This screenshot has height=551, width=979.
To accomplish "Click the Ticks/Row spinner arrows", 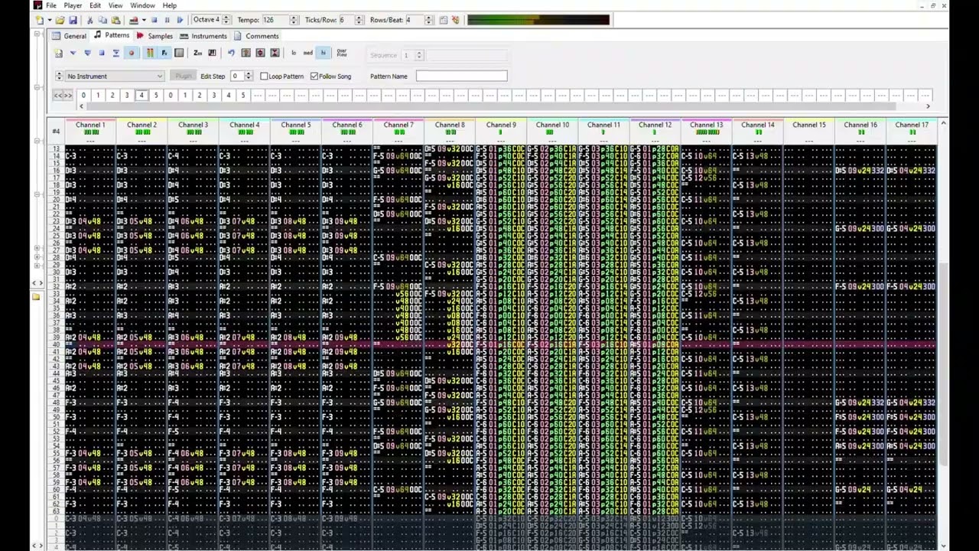I will 359,20.
